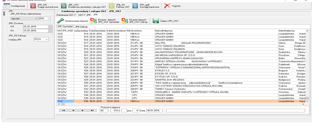The width and height of the screenshot is (319, 134).
Task: Click the DataWystawienia column header
Action: [x=116, y=30]
